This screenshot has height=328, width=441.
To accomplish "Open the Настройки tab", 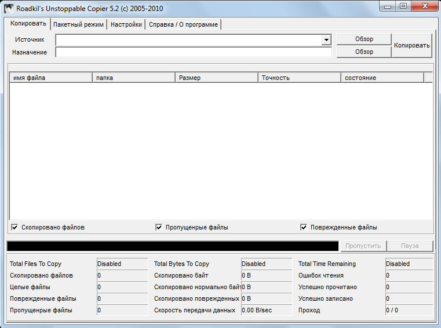I will coord(126,24).
